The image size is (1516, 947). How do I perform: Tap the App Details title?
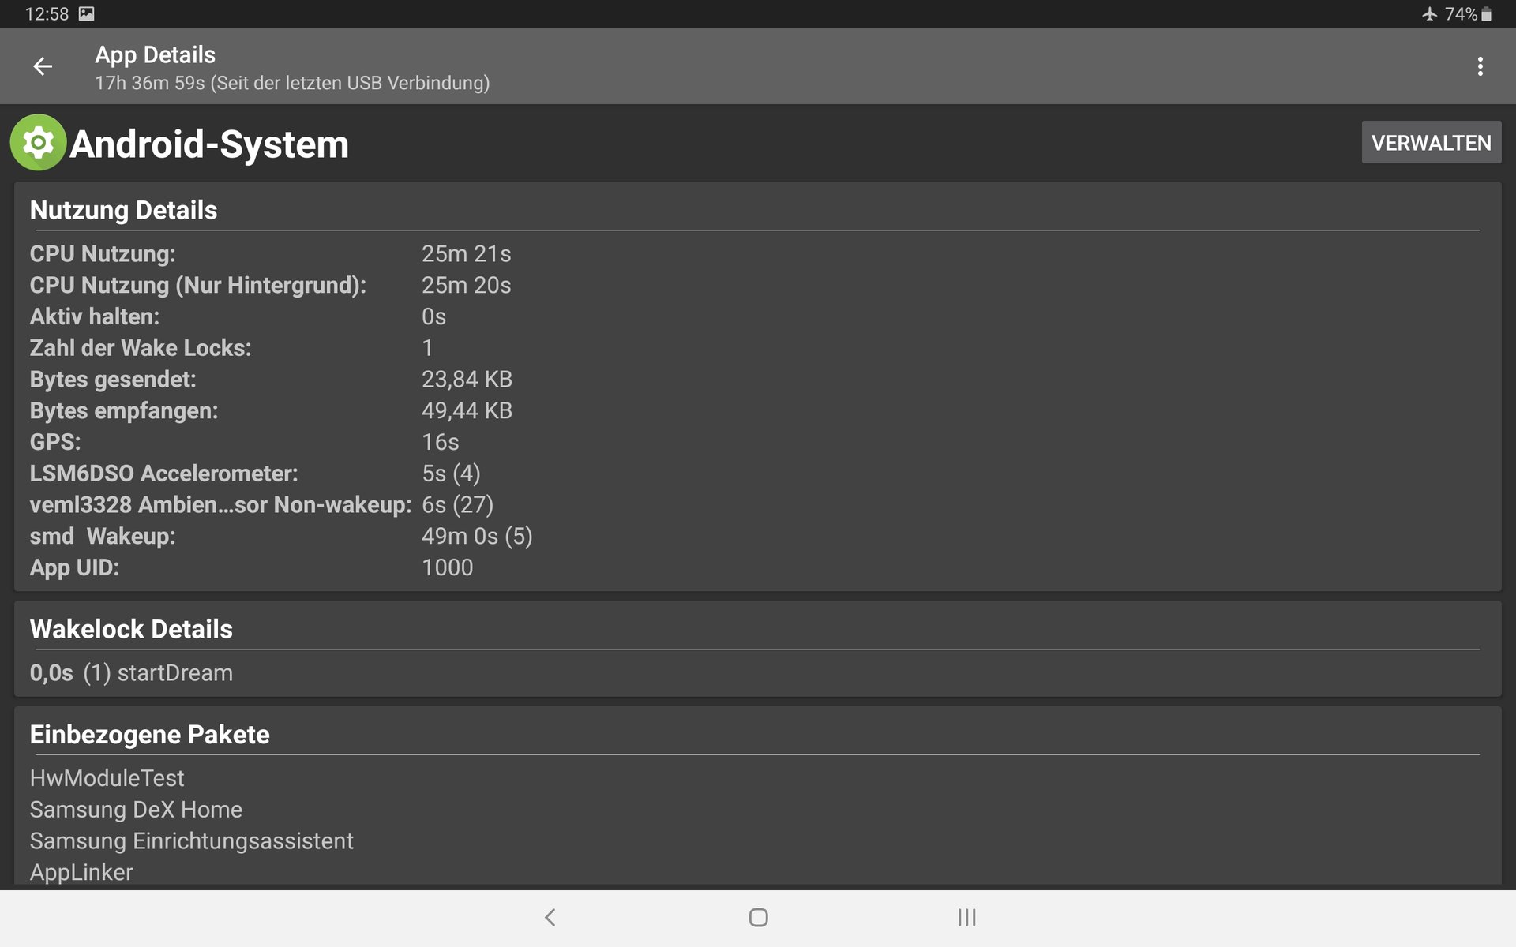[x=155, y=54]
